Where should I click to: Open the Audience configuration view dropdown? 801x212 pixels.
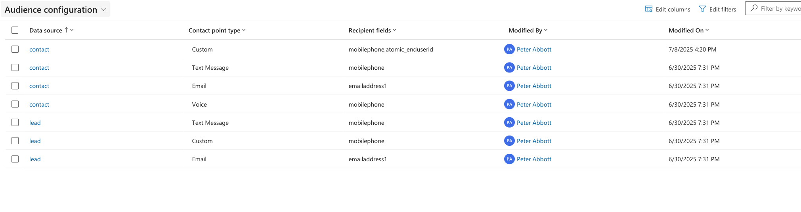point(55,10)
